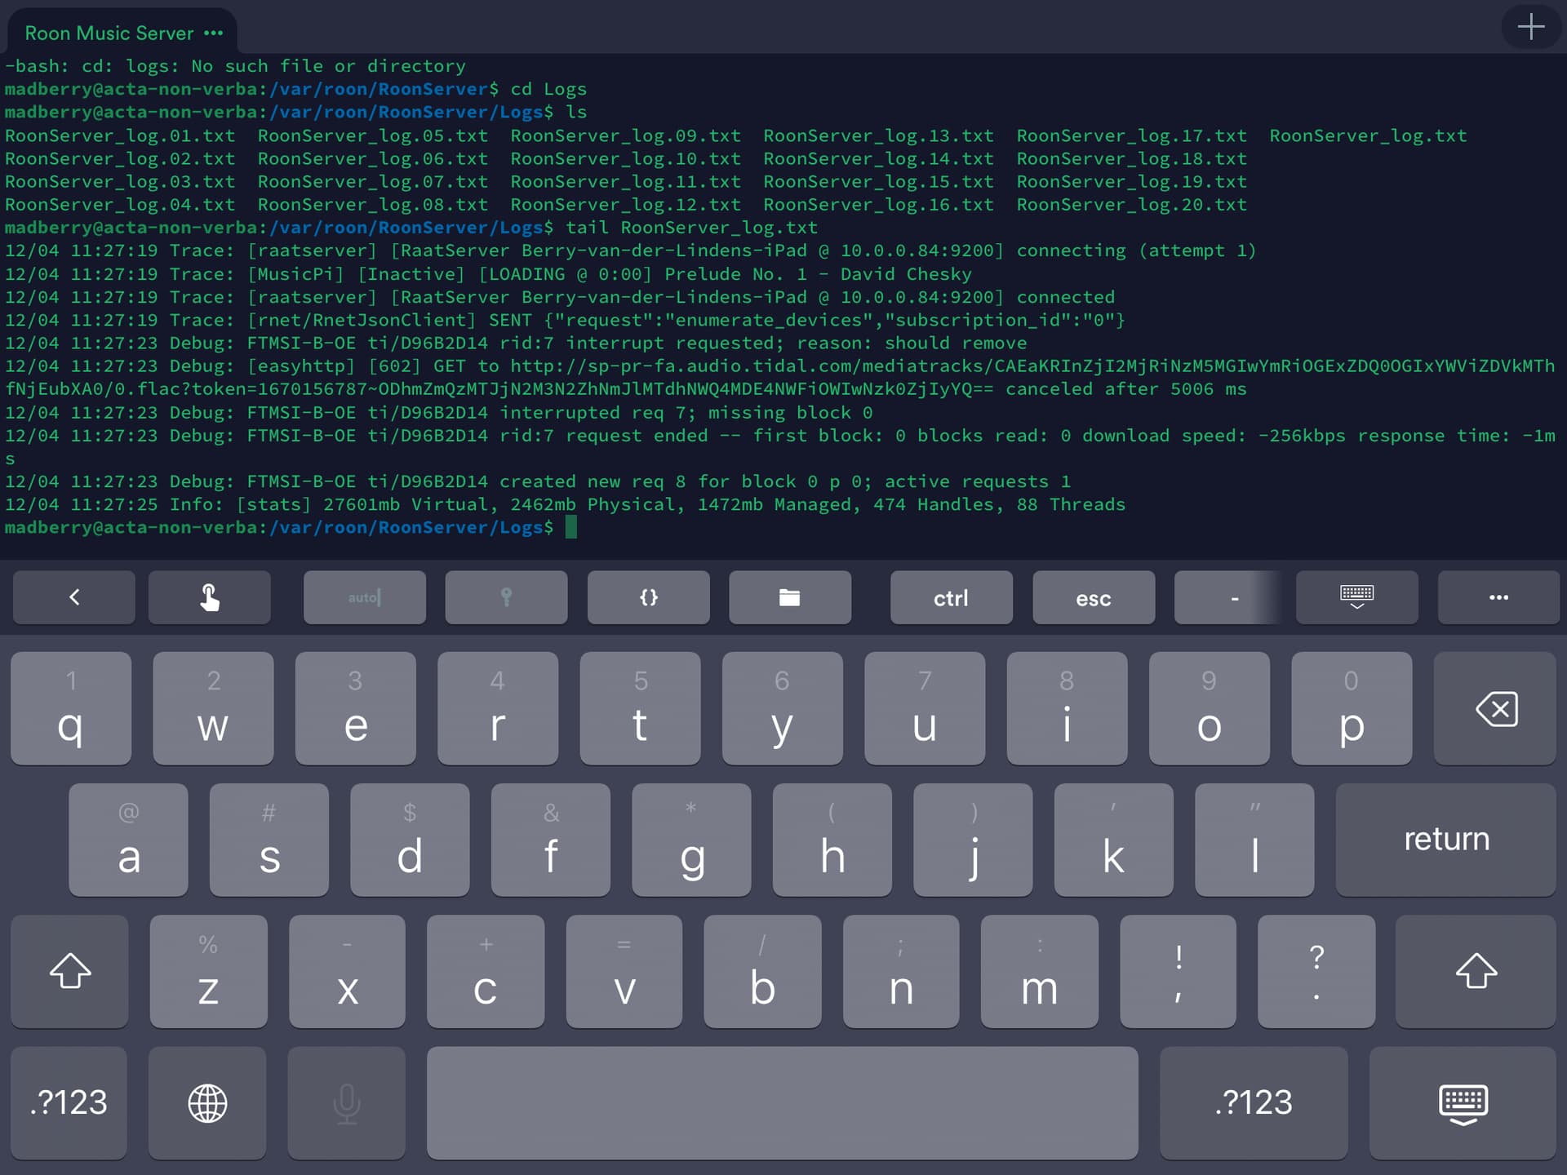Switch to left .?123 symbols keyboard
This screenshot has height=1175, width=1567.
[x=69, y=1103]
